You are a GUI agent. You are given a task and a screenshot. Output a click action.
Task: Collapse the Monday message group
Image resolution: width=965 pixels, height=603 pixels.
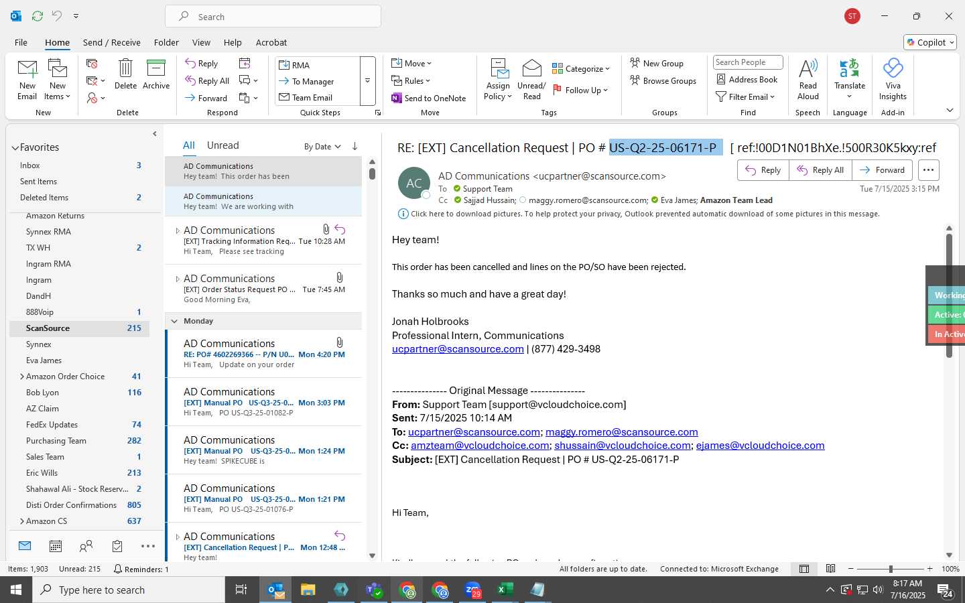tap(174, 321)
